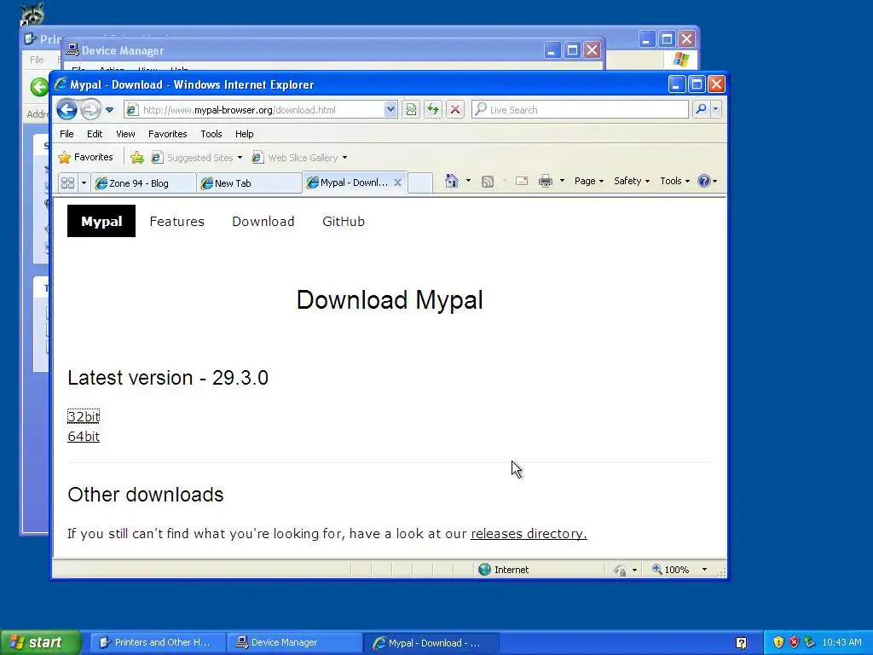Open the Safety command bar menu
The width and height of the screenshot is (873, 655).
[x=632, y=181]
